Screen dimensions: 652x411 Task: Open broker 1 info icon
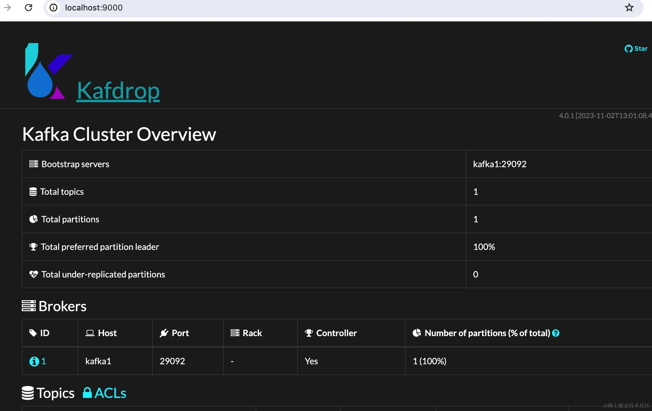pos(34,361)
